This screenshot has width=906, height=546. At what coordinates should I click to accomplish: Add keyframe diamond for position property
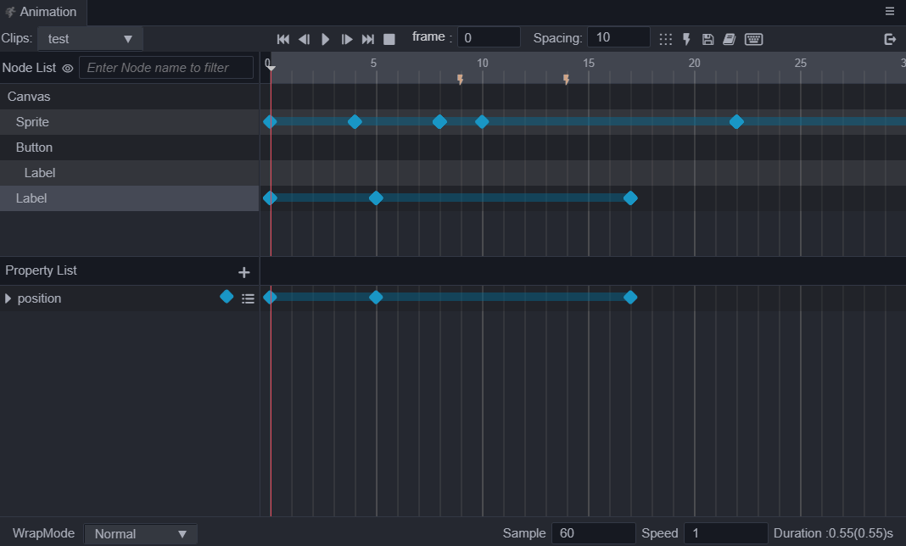point(226,297)
